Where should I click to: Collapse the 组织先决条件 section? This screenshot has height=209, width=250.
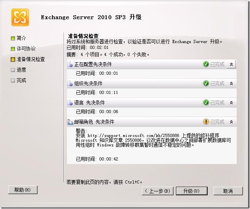[x=231, y=83]
